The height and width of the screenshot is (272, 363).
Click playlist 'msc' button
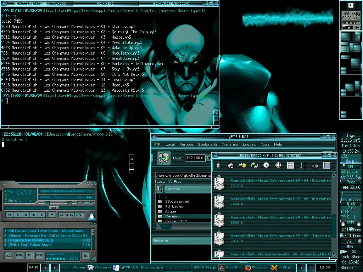tap(39, 255)
